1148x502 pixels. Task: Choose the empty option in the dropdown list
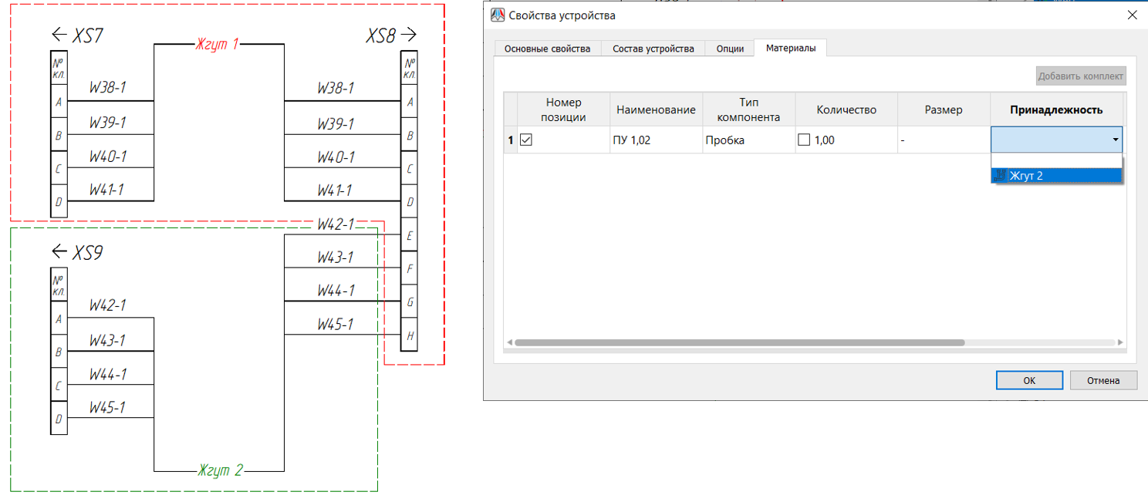tap(1055, 160)
